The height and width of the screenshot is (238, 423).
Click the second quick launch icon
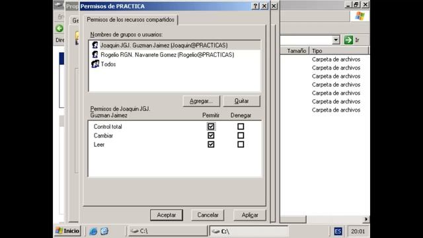tap(104, 231)
